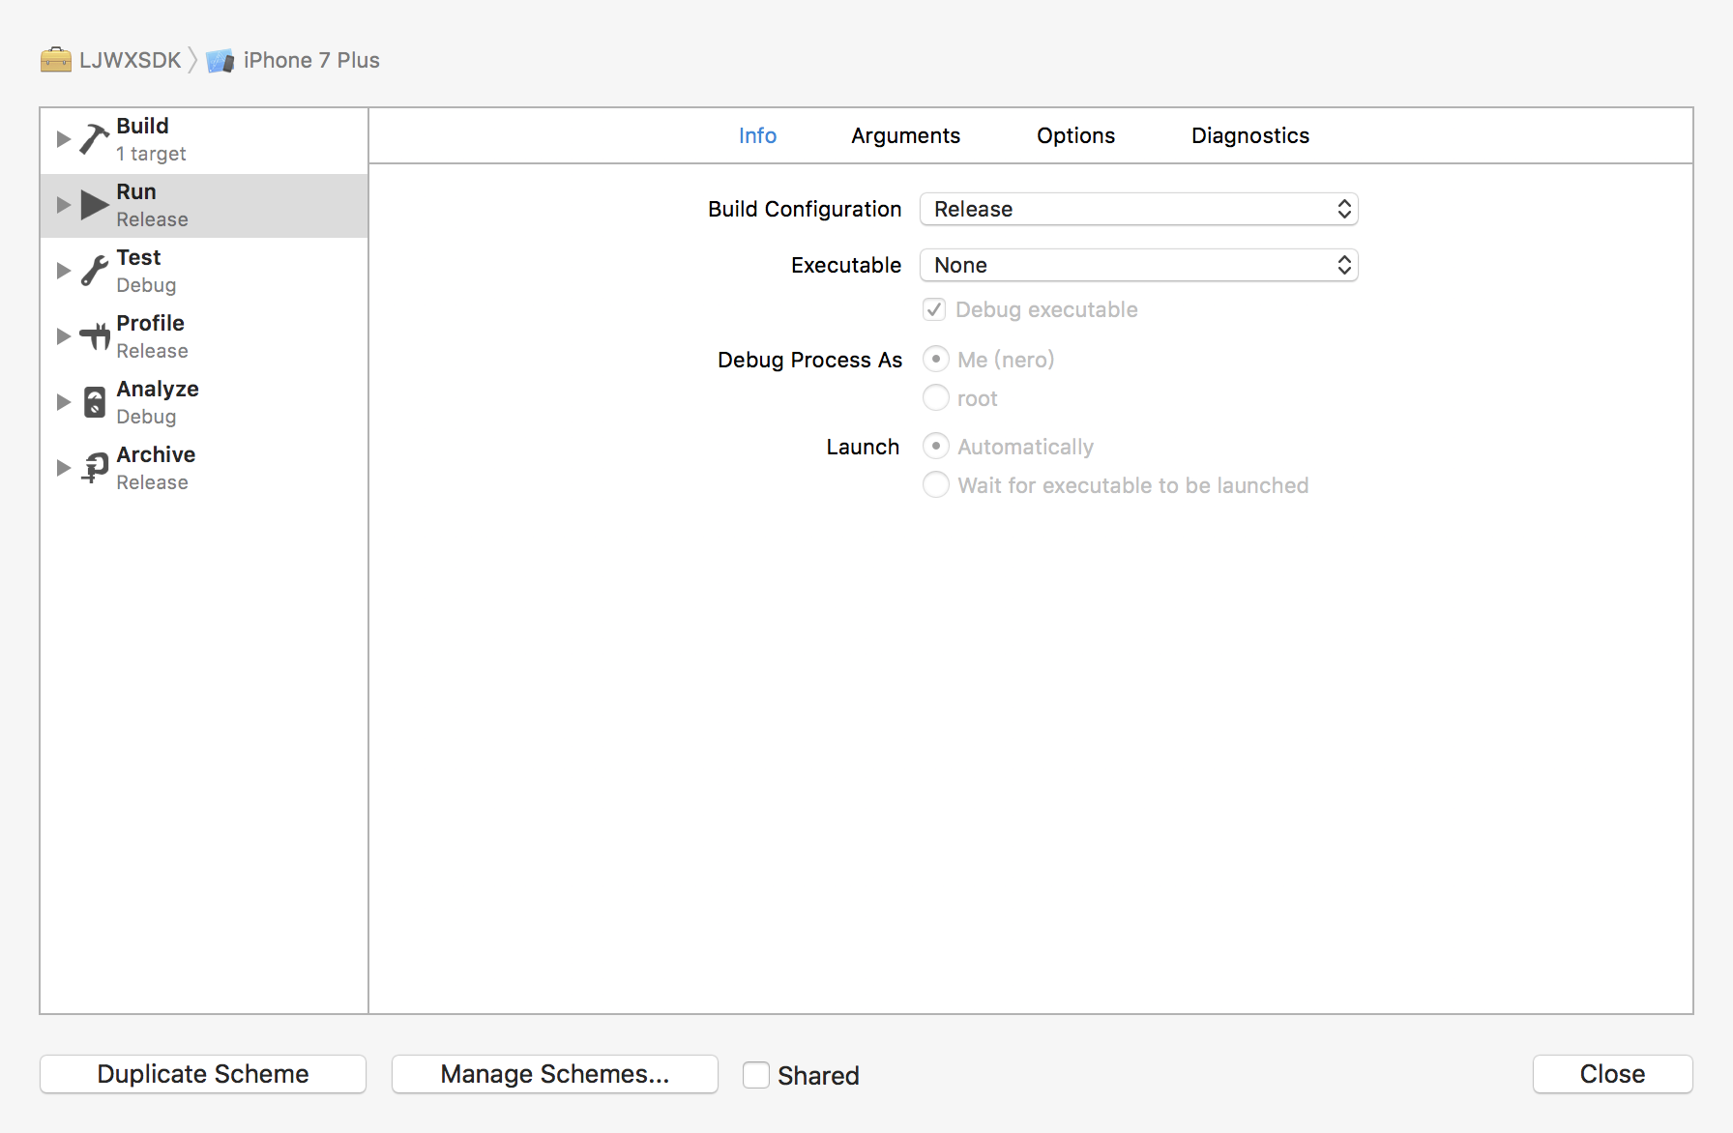Switch to the Arguments tab
The image size is (1733, 1133).
click(x=905, y=135)
